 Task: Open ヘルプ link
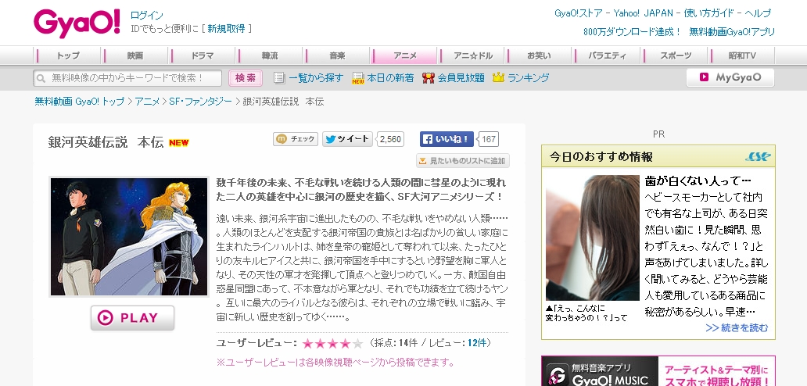pos(757,13)
